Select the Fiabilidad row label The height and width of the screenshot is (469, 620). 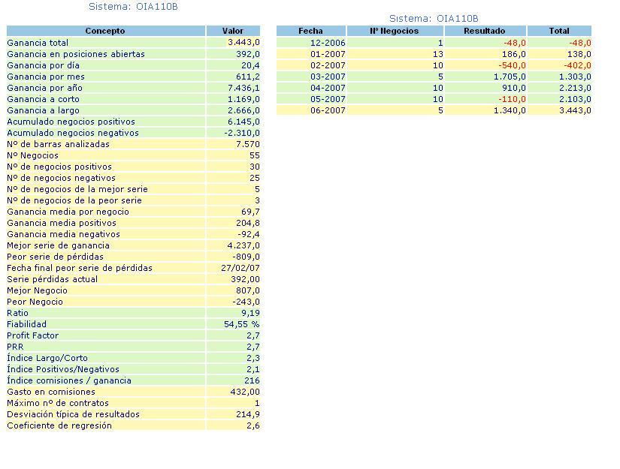(x=26, y=324)
